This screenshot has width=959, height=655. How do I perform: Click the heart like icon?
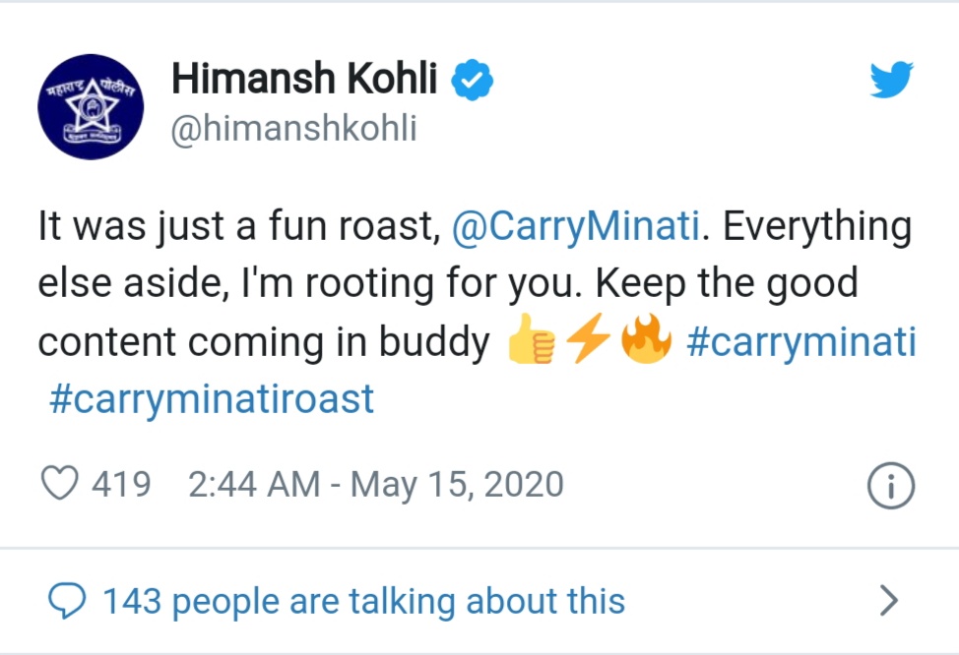click(59, 483)
